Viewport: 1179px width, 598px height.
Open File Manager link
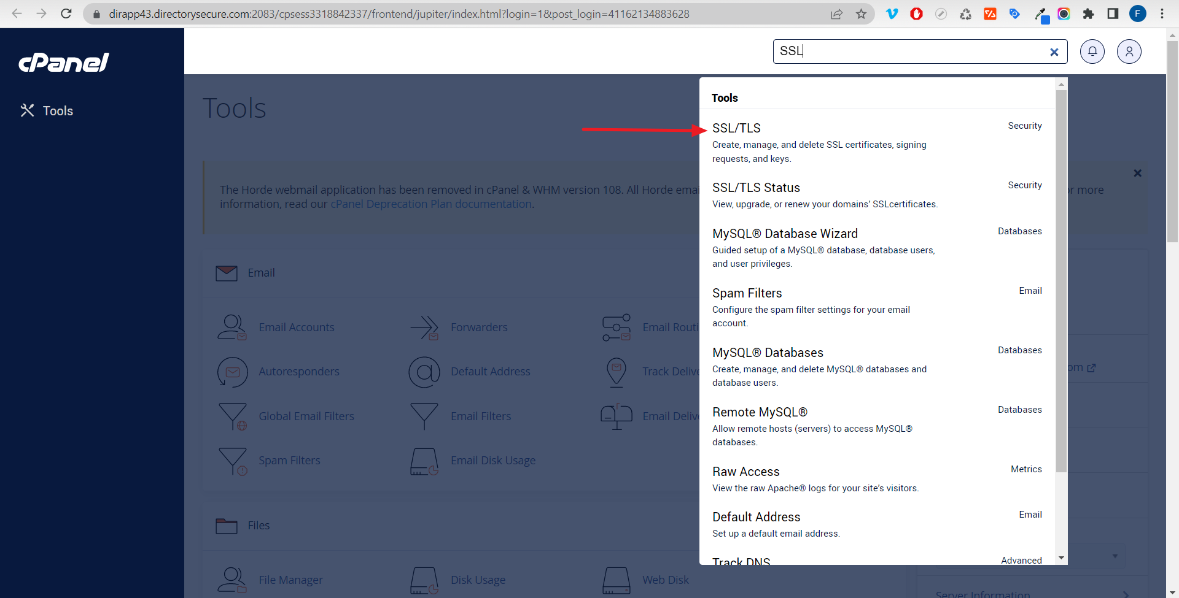(x=290, y=580)
